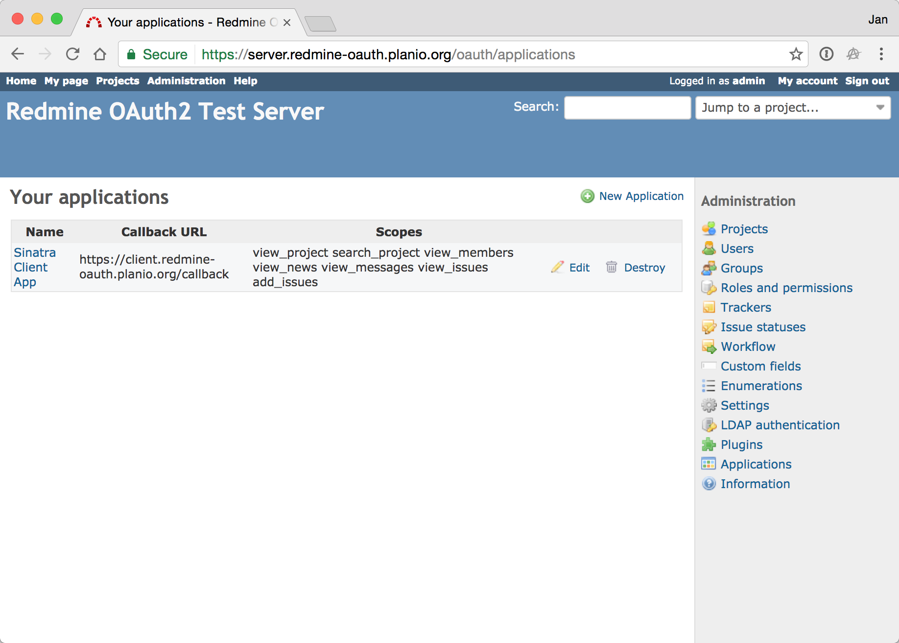This screenshot has width=899, height=643.
Task: Click the Jan profile name in Chrome
Action: coord(877,20)
